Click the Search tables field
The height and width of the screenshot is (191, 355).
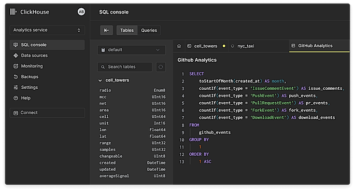pyautogui.click(x=125, y=67)
